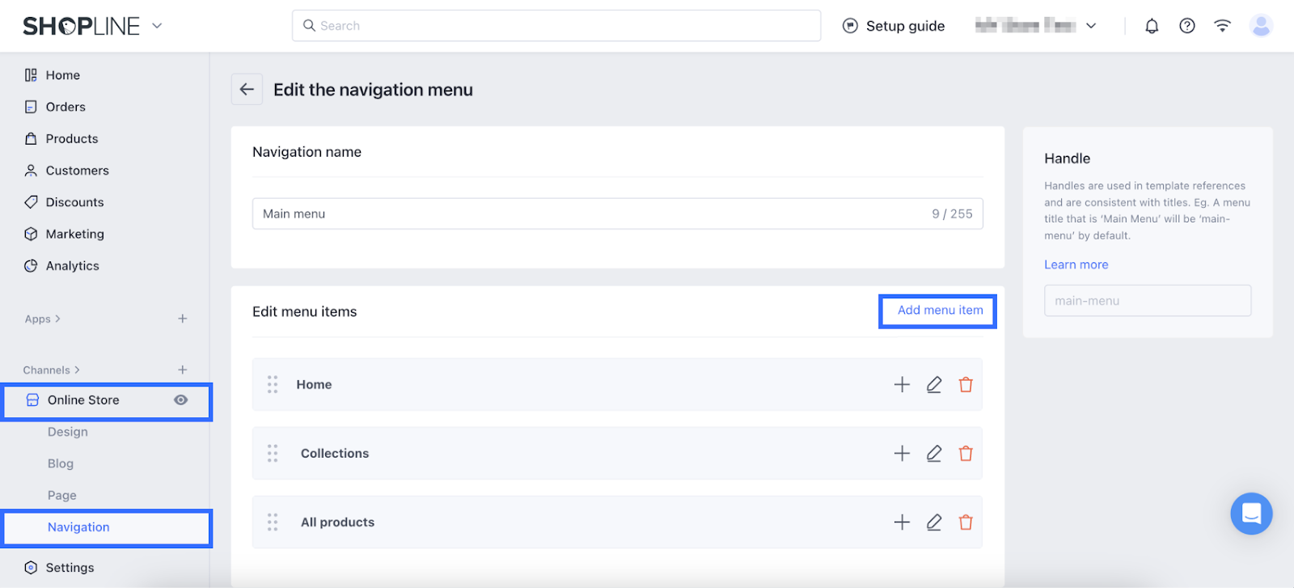Delete the All products menu item

click(966, 522)
